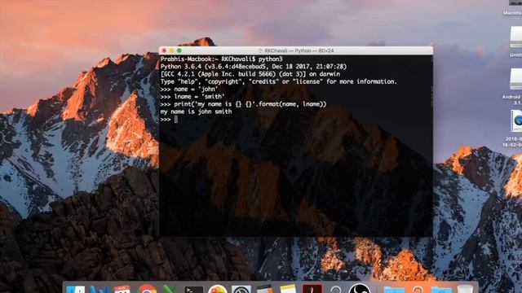Minimize the Terminal using yellow button
The height and width of the screenshot is (293, 522).
pyautogui.click(x=172, y=50)
